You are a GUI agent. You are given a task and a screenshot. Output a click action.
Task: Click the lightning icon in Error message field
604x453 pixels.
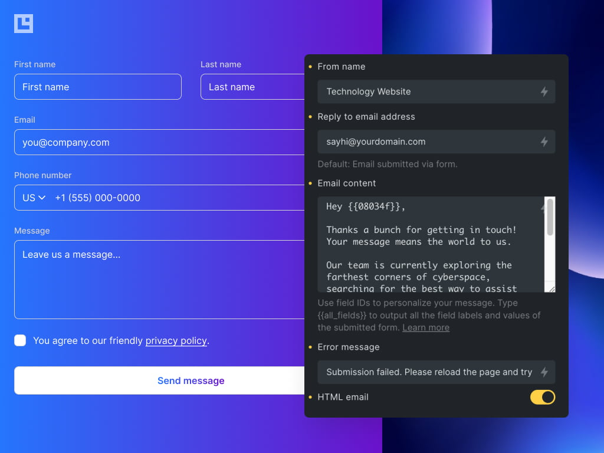544,372
